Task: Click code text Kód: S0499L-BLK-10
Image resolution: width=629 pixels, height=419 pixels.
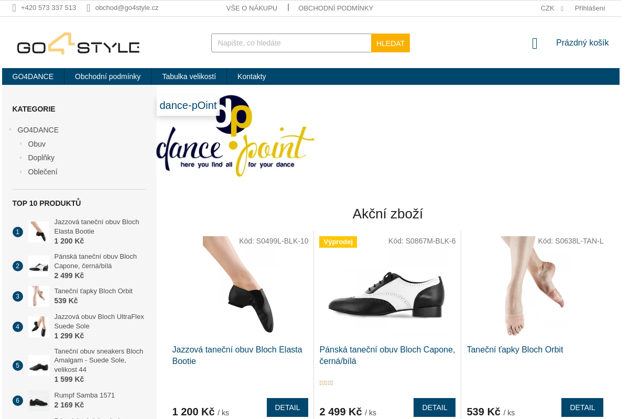Action: point(274,241)
